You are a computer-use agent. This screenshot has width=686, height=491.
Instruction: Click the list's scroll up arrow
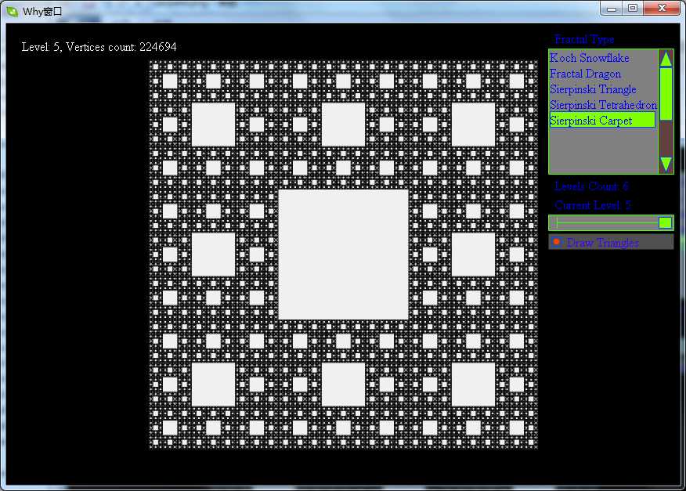[x=666, y=59]
